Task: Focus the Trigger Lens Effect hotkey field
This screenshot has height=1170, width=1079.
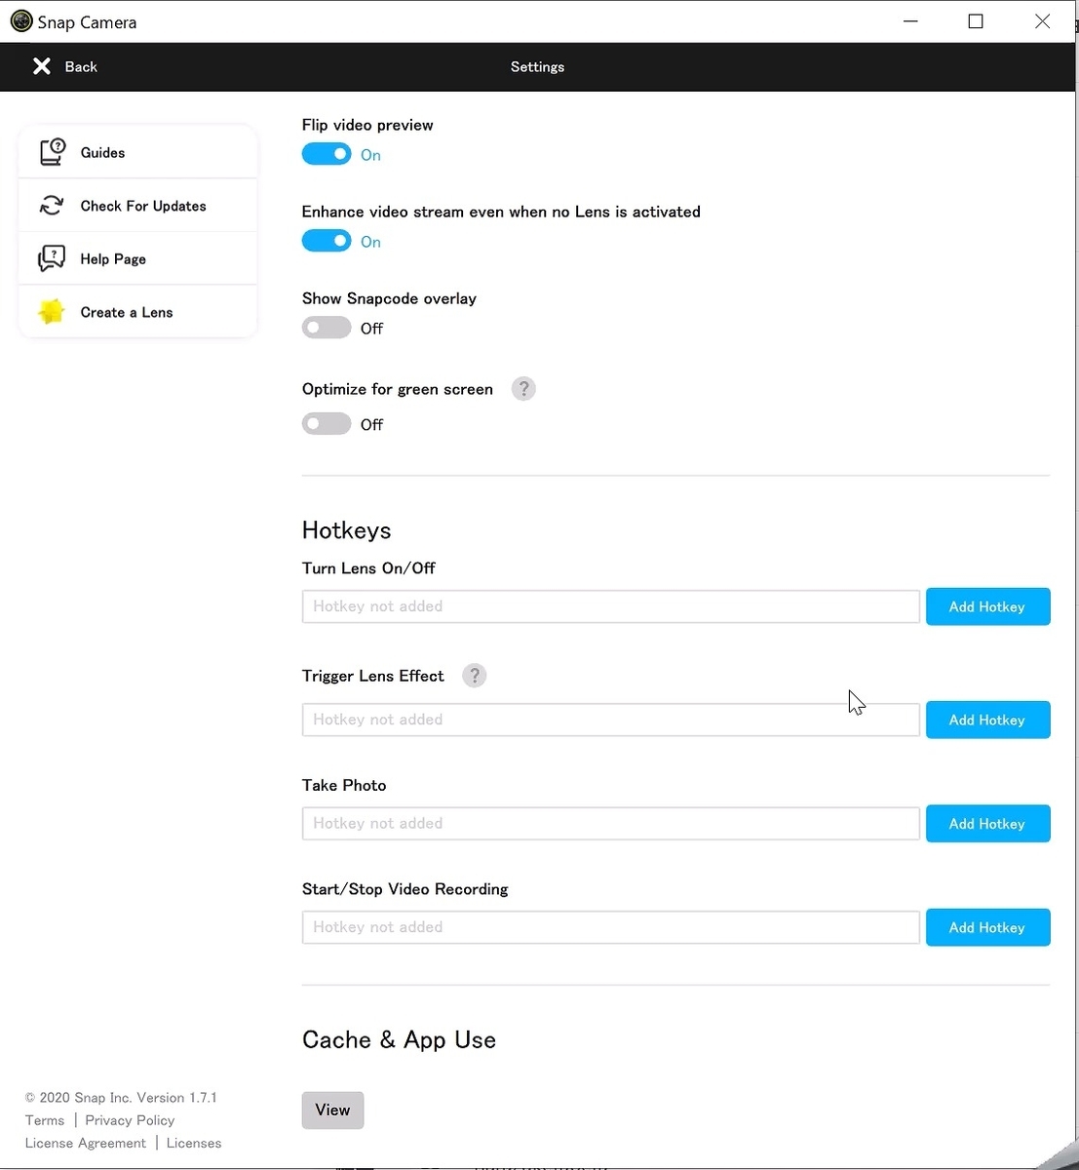Action: coord(611,720)
